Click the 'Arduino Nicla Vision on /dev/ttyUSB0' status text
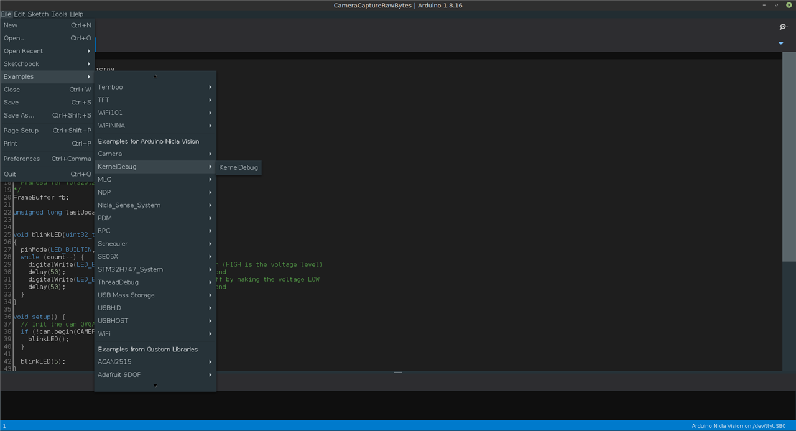 738,426
